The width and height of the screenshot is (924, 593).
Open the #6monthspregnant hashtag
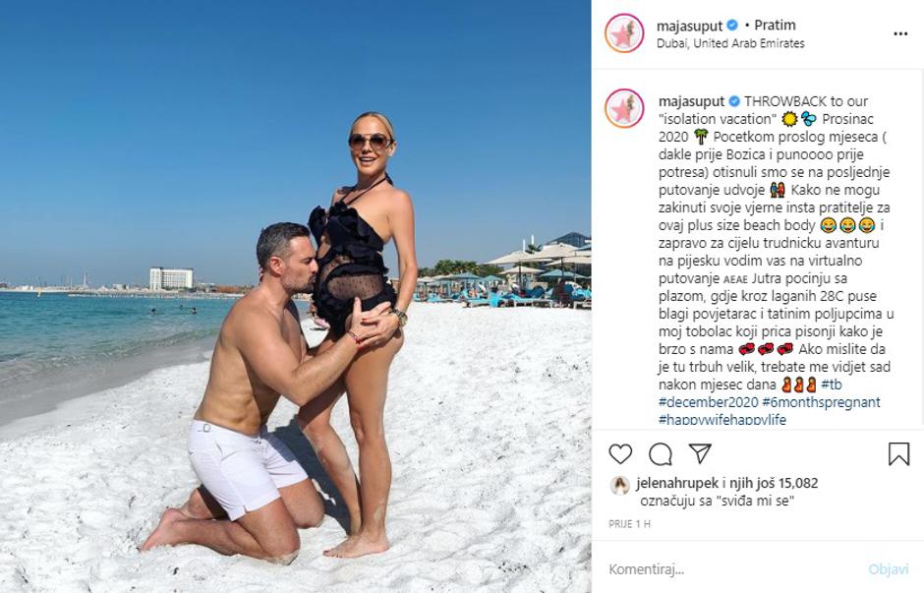[x=821, y=402]
